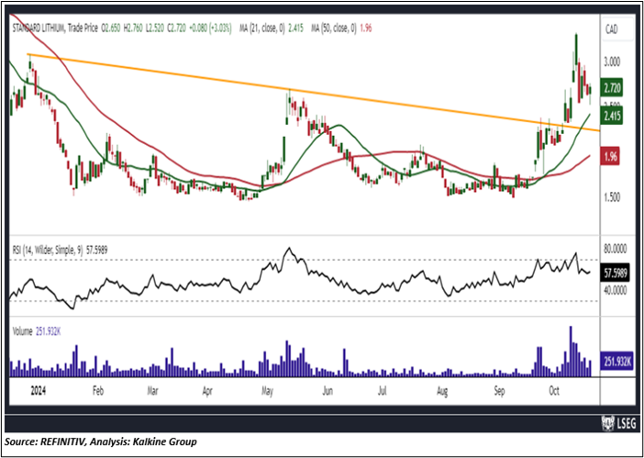Screen dimensions: 644x458
Task: Select the Volume 251.932K label
Action: (x=38, y=332)
